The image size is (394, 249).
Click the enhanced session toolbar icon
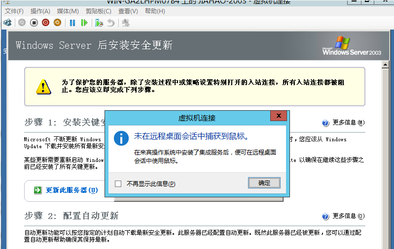tap(126, 23)
